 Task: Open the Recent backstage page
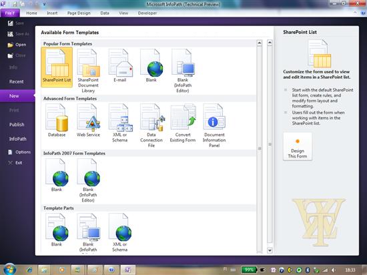click(x=17, y=81)
